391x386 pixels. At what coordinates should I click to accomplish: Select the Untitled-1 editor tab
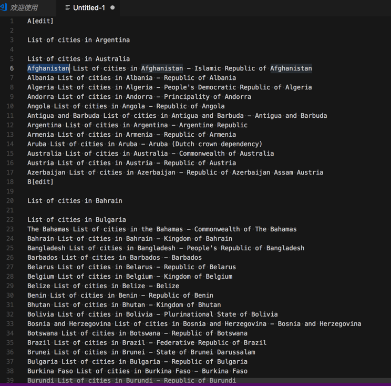coord(88,8)
